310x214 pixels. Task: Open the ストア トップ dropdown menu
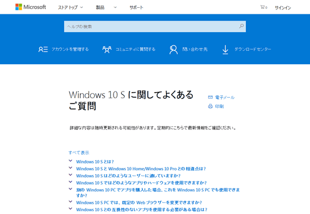pyautogui.click(x=70, y=8)
